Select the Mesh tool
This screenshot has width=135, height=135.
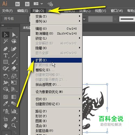tap(6, 97)
